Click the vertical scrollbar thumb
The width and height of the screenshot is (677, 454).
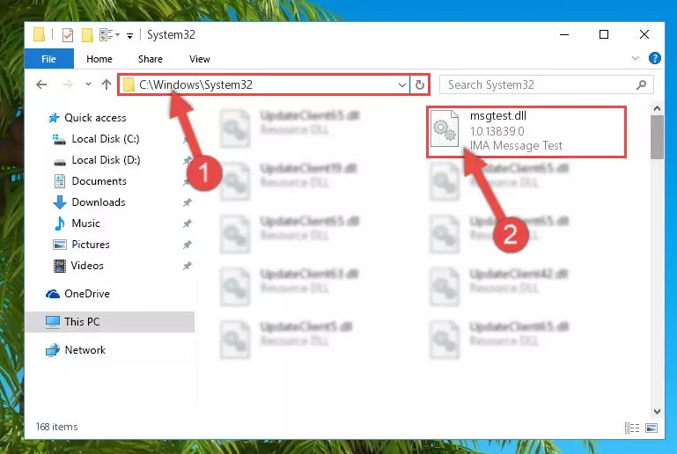pos(657,137)
